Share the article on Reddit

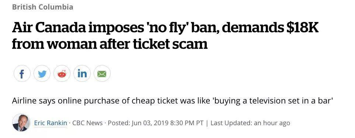point(62,73)
